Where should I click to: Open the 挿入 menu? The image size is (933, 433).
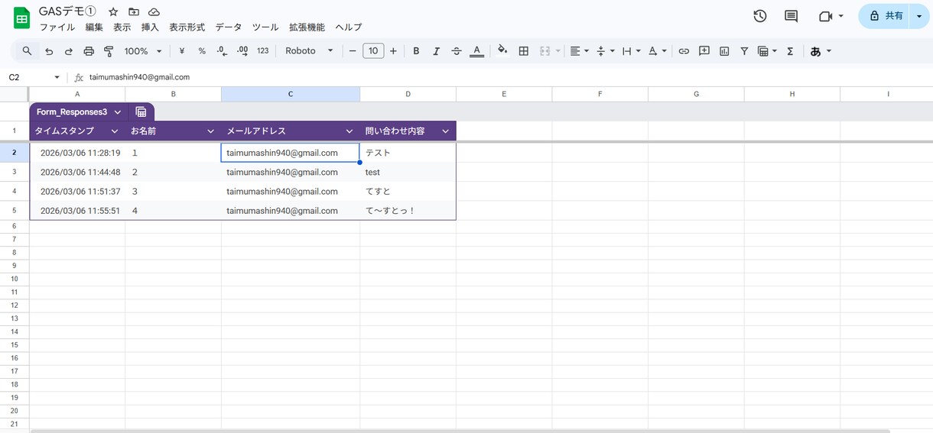point(150,27)
